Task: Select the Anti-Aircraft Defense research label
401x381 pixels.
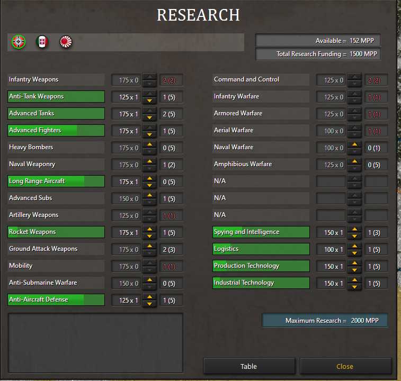Action: coord(56,300)
